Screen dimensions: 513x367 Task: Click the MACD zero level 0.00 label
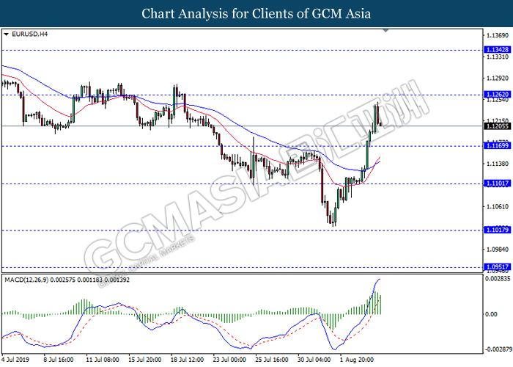(491, 314)
